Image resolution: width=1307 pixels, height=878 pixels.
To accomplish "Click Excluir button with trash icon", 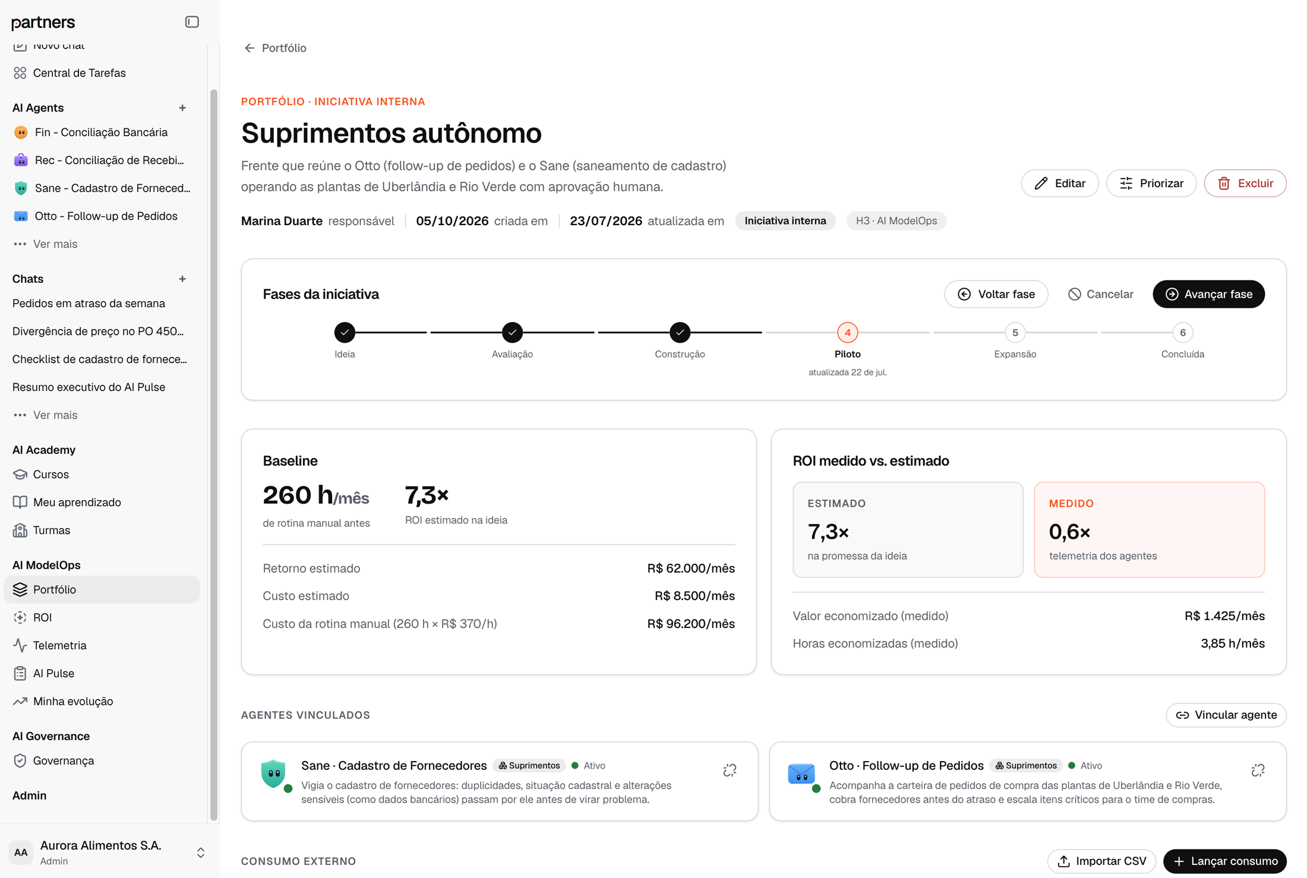I will 1245,184.
